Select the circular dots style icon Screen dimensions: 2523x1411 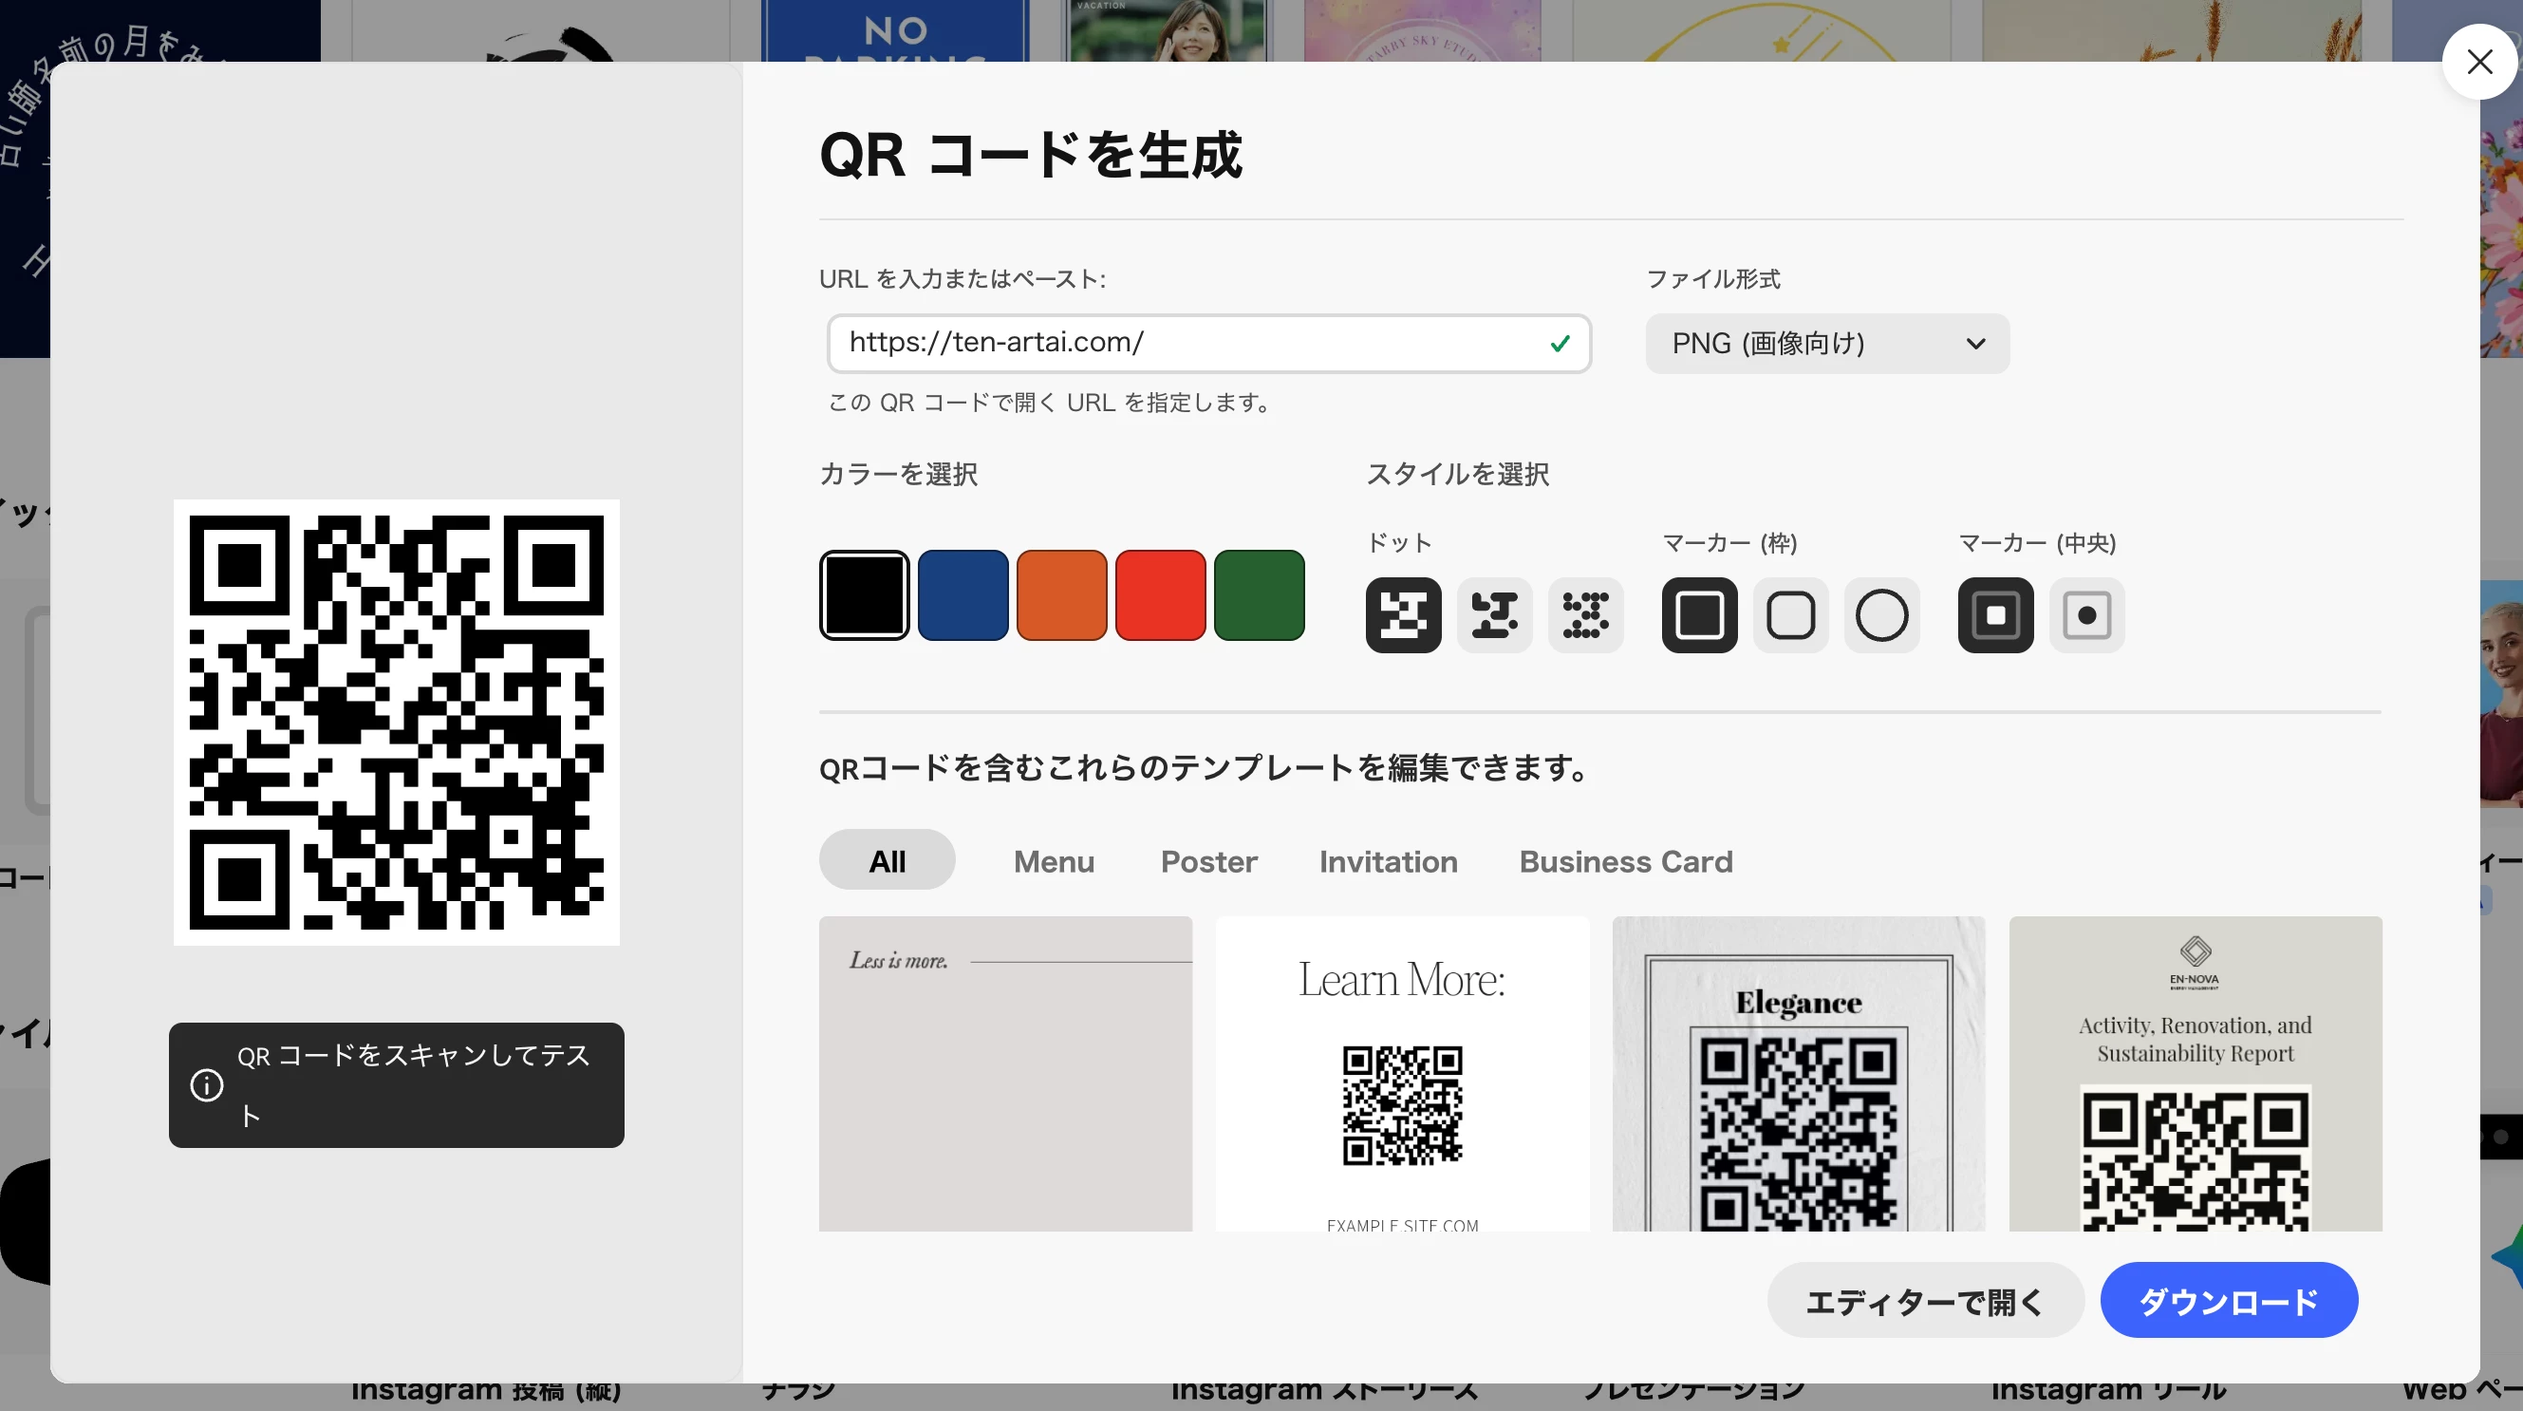1586,615
